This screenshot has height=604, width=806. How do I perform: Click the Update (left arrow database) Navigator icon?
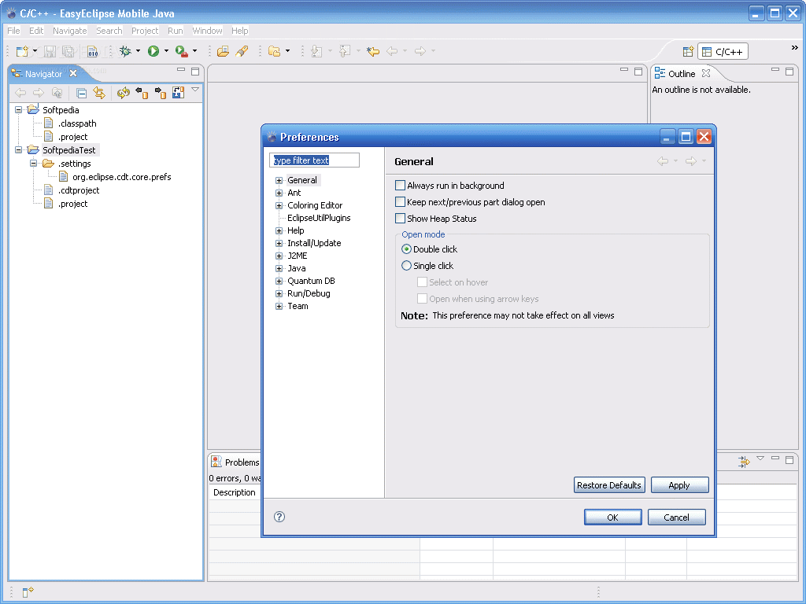(142, 93)
